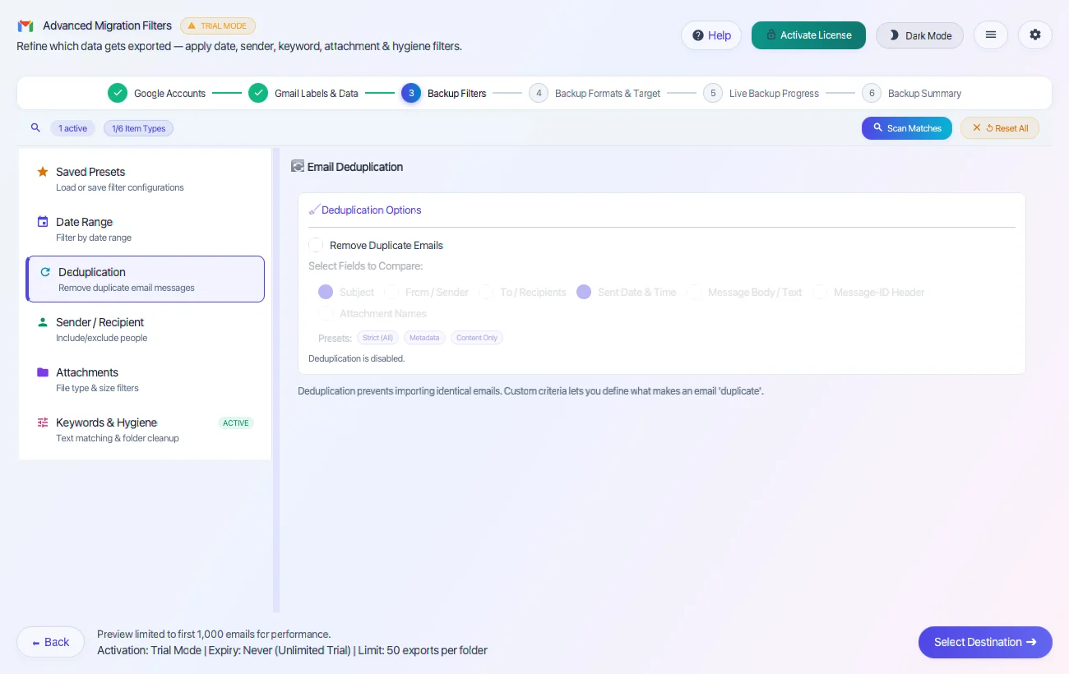Click the Google Accounts completed checkmark
The height and width of the screenshot is (674, 1069).
118,93
